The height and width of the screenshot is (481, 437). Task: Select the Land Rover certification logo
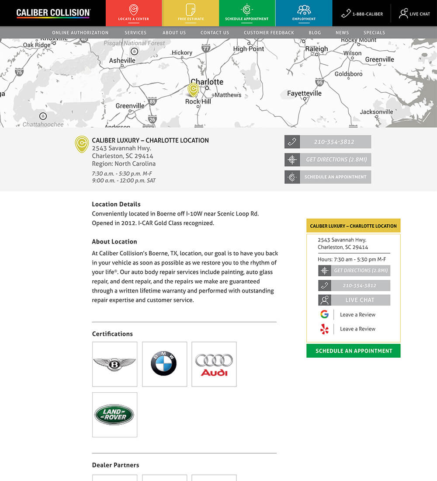pyautogui.click(x=114, y=415)
